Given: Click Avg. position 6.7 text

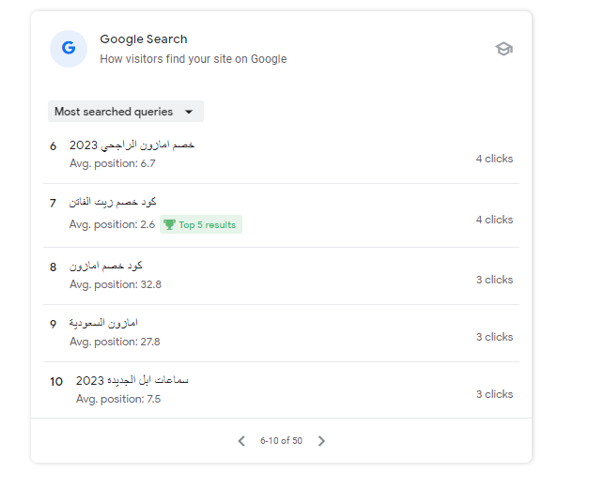Looking at the screenshot, I should [x=113, y=163].
